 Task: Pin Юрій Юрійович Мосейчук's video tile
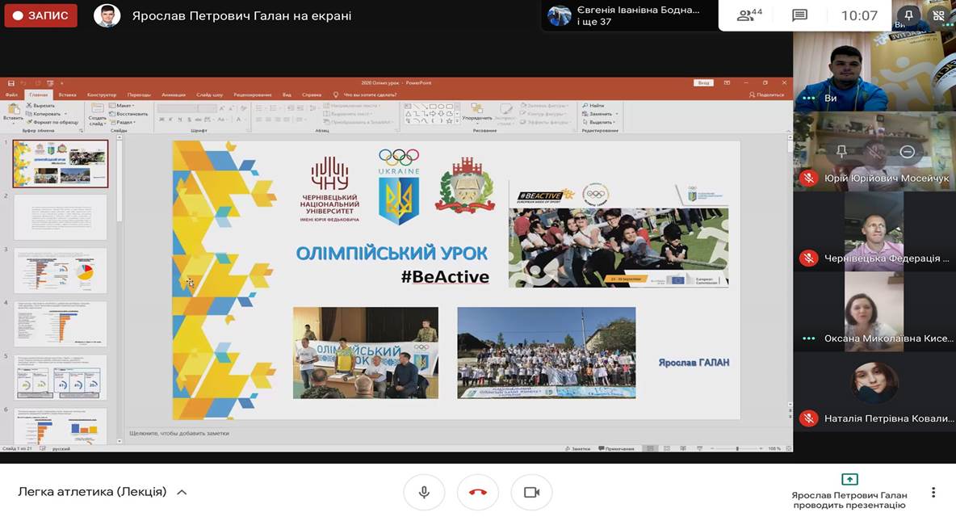point(841,151)
